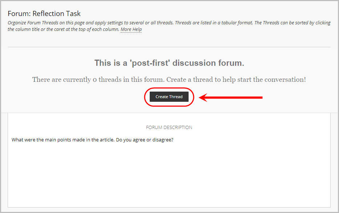This screenshot has height=213, width=339.
Task: Click the 'the column title or the caret' text line
Action: (x=63, y=29)
